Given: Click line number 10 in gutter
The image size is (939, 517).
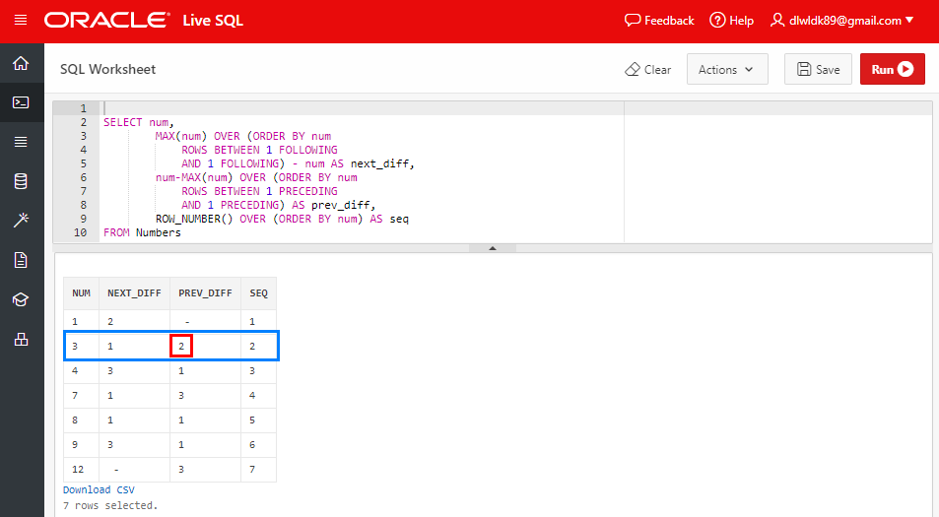Looking at the screenshot, I should [x=80, y=232].
